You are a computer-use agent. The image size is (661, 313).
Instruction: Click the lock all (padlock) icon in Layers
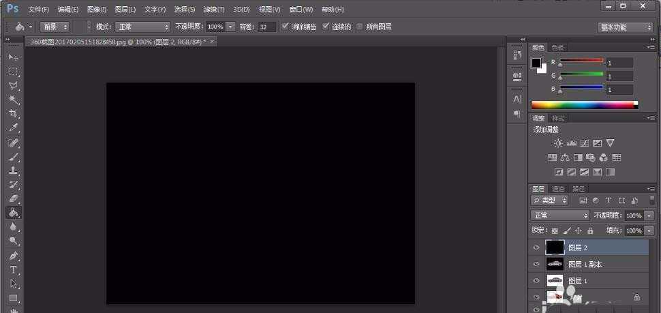590,231
